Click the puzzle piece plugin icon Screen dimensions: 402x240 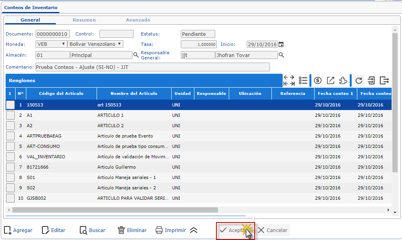(x=343, y=81)
